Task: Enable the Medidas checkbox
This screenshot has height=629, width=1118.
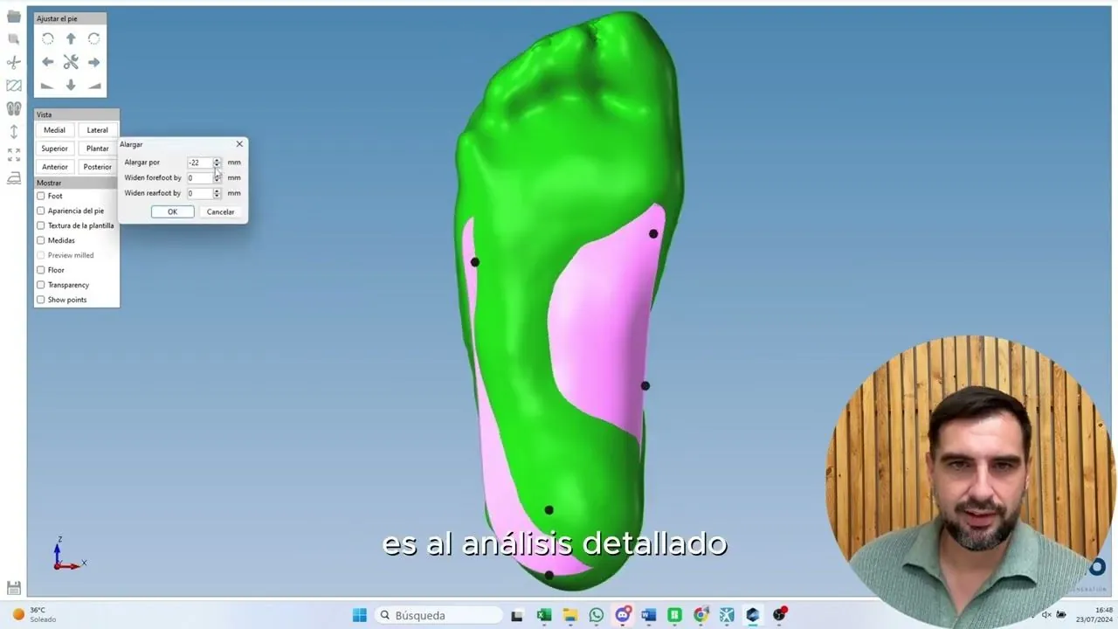Action: [40, 240]
